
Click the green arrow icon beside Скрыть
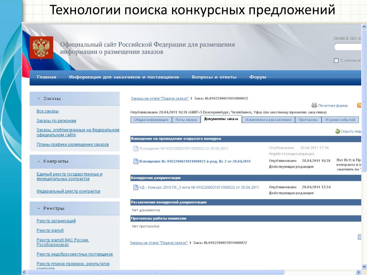[x=338, y=131]
